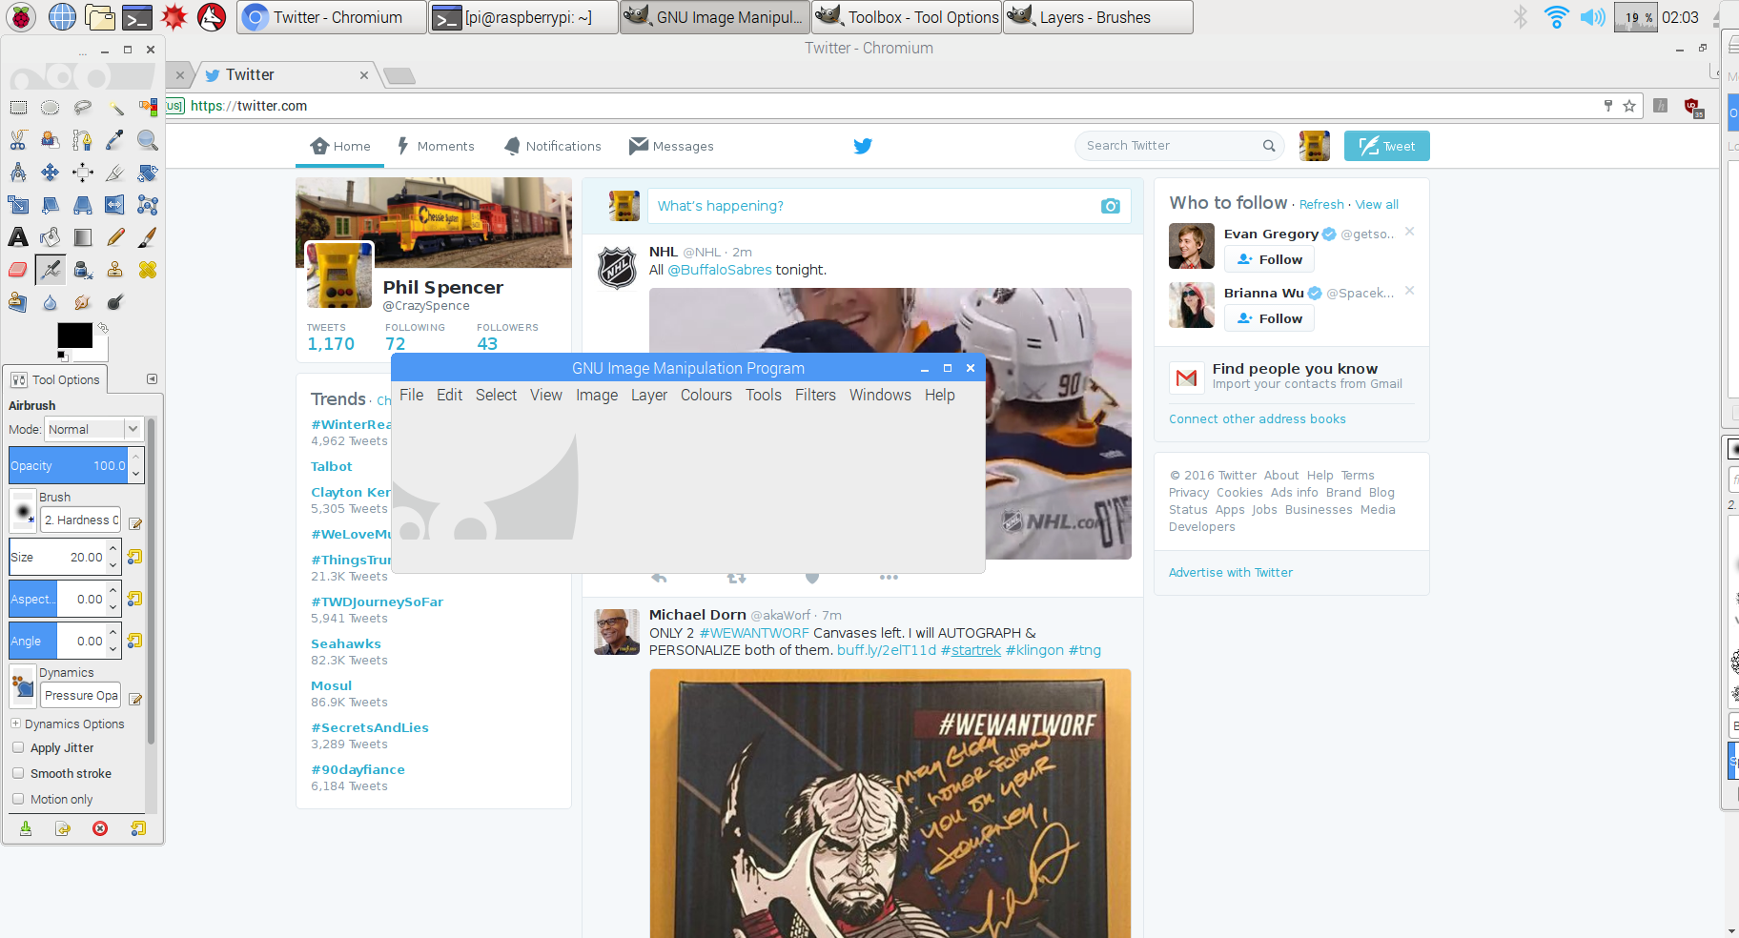Select the Alignment tool in Toolbox
Screen dimensions: 1739x938
tap(83, 173)
